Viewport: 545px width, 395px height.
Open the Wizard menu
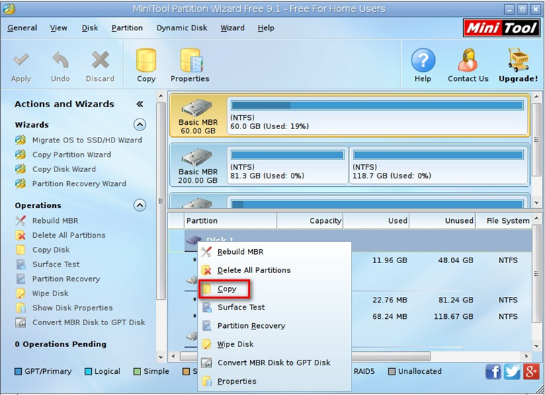[232, 28]
